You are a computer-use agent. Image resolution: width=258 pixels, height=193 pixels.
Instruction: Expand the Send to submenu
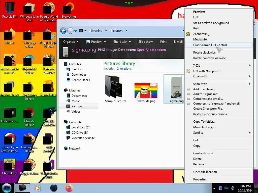point(219,133)
